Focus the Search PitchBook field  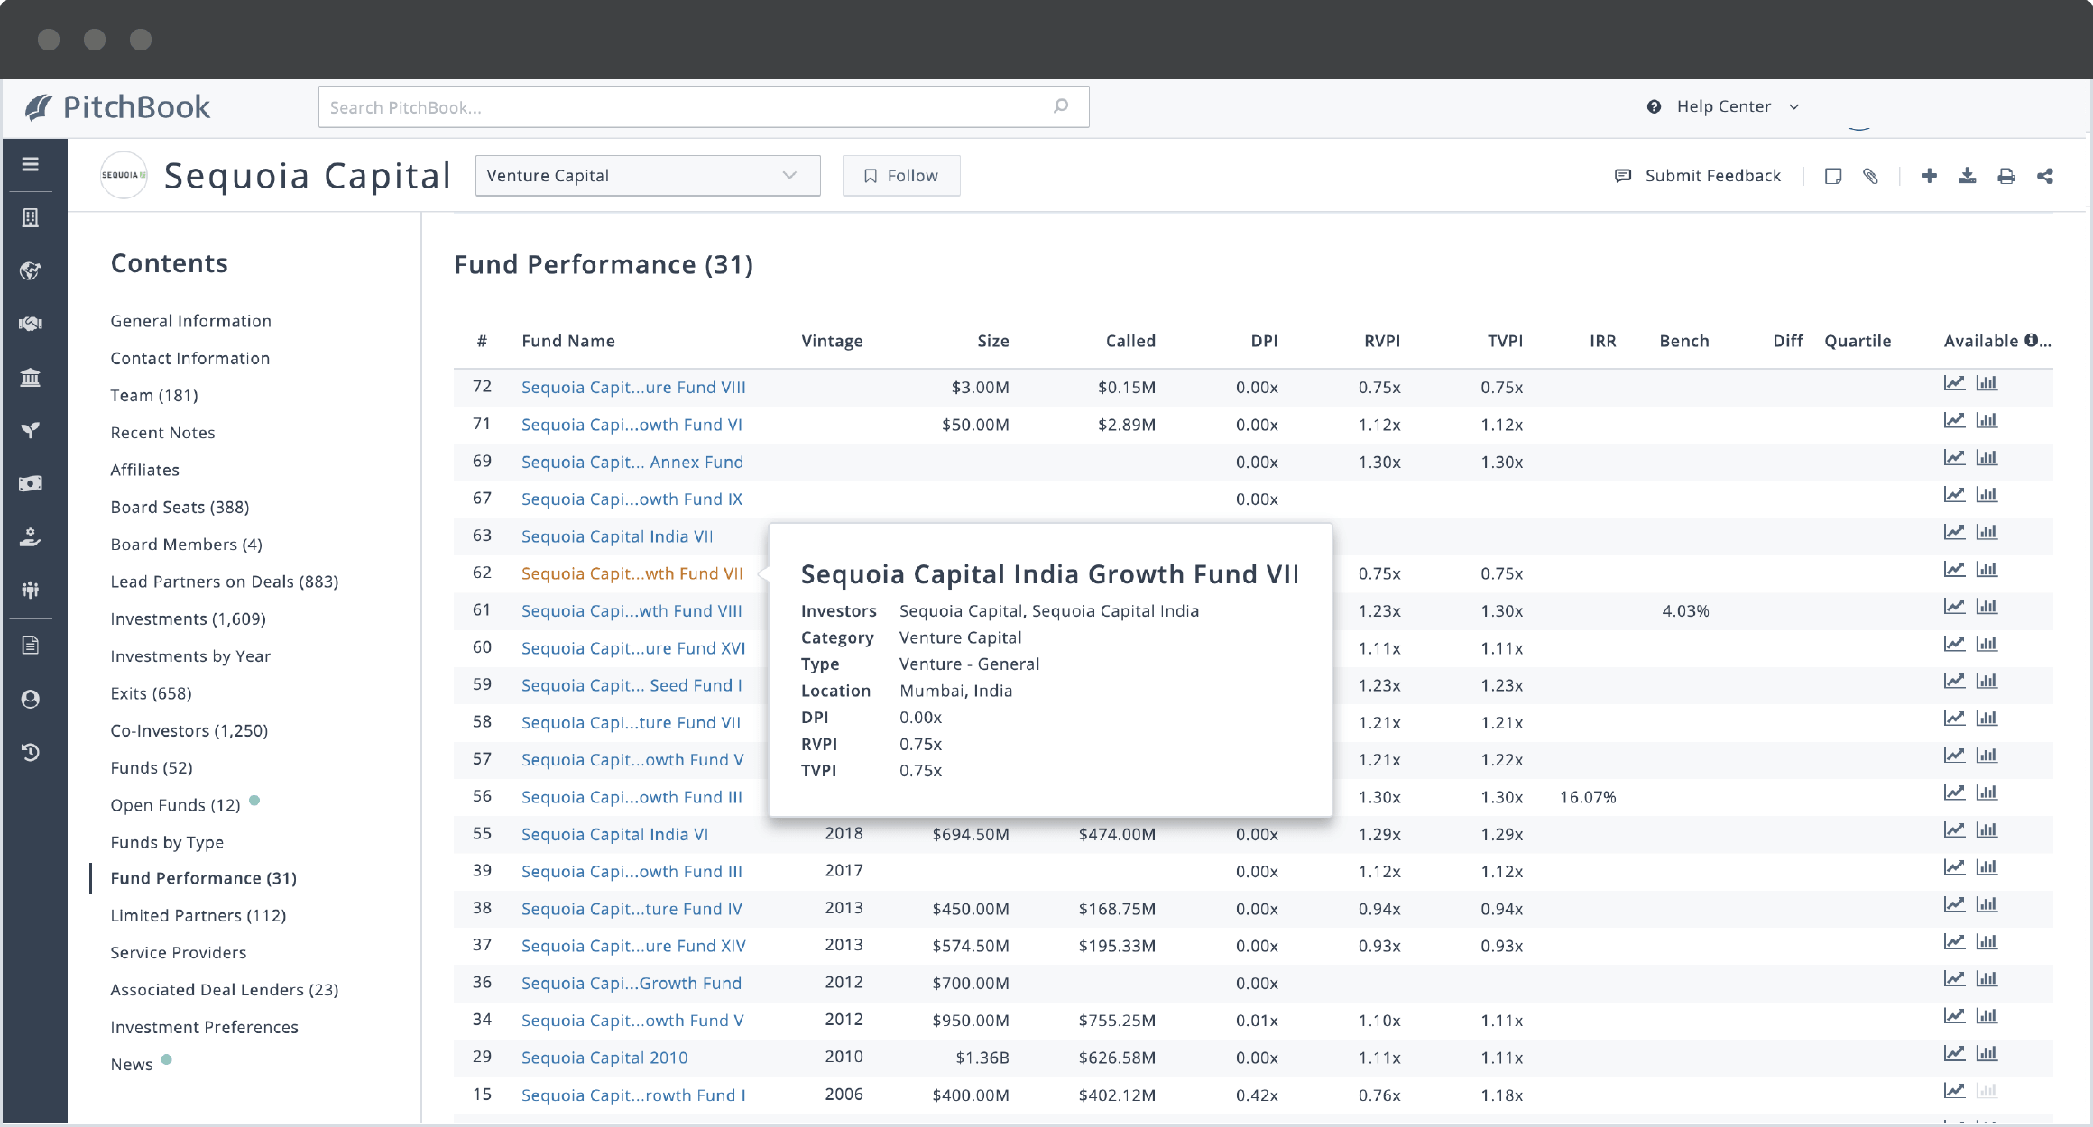pos(704,107)
